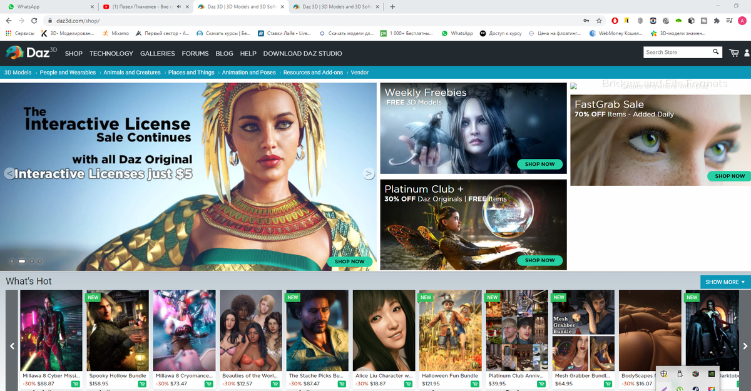Select the third hero slide indicator dot
This screenshot has width=751, height=391.
[x=32, y=261]
